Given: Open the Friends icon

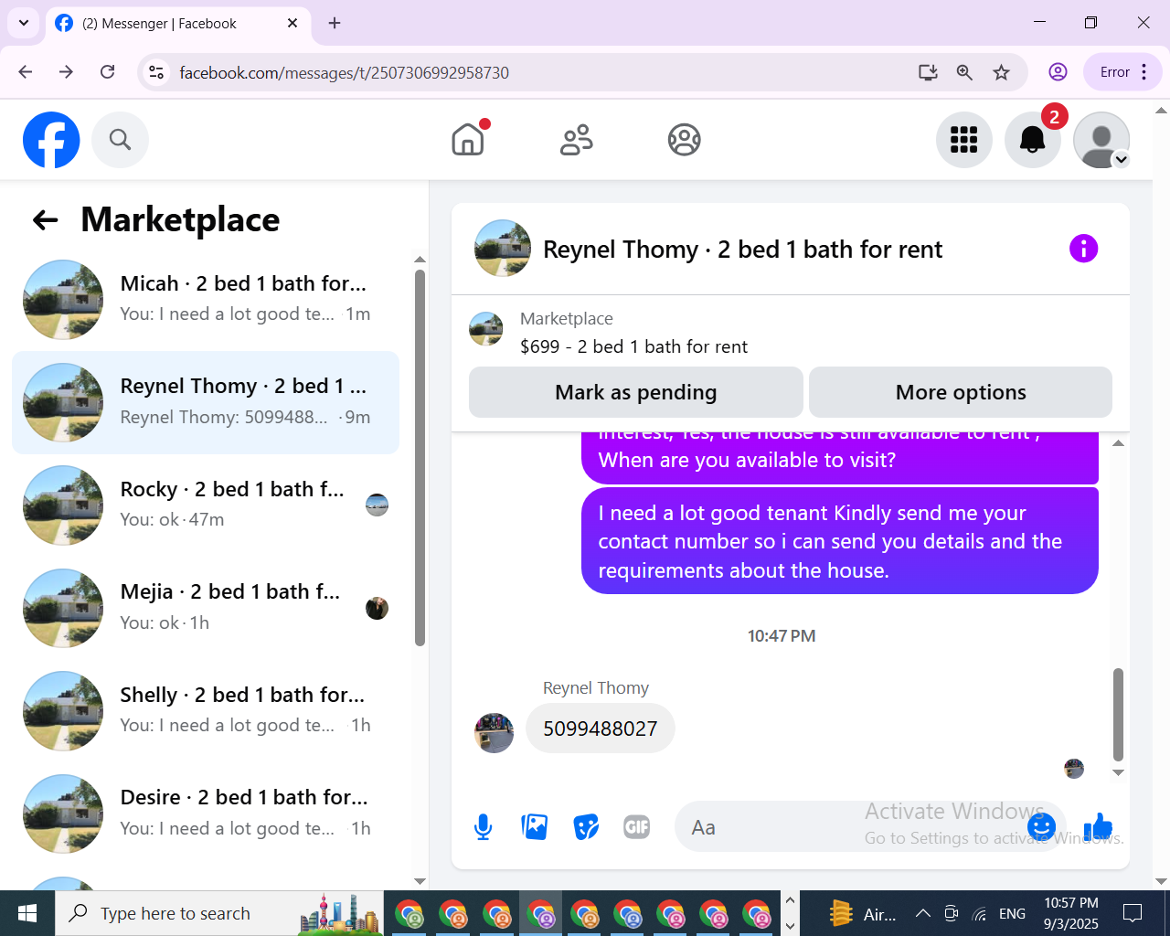Looking at the screenshot, I should (576, 140).
